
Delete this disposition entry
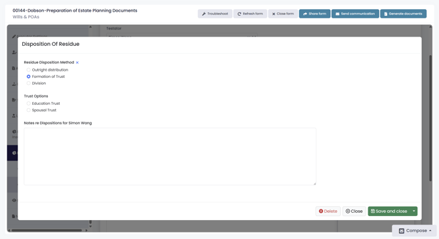[328, 211]
